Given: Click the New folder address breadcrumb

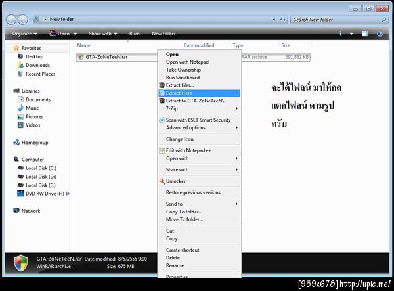Looking at the screenshot, I should click(x=62, y=19).
